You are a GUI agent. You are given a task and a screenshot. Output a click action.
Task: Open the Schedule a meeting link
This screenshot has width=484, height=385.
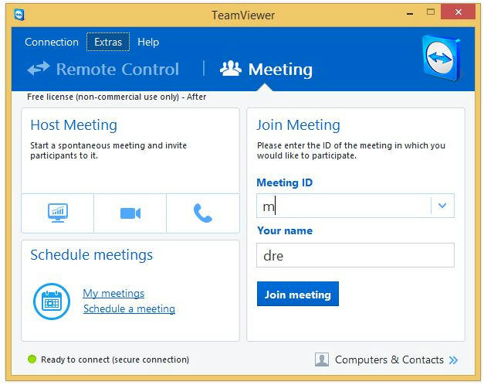[129, 308]
